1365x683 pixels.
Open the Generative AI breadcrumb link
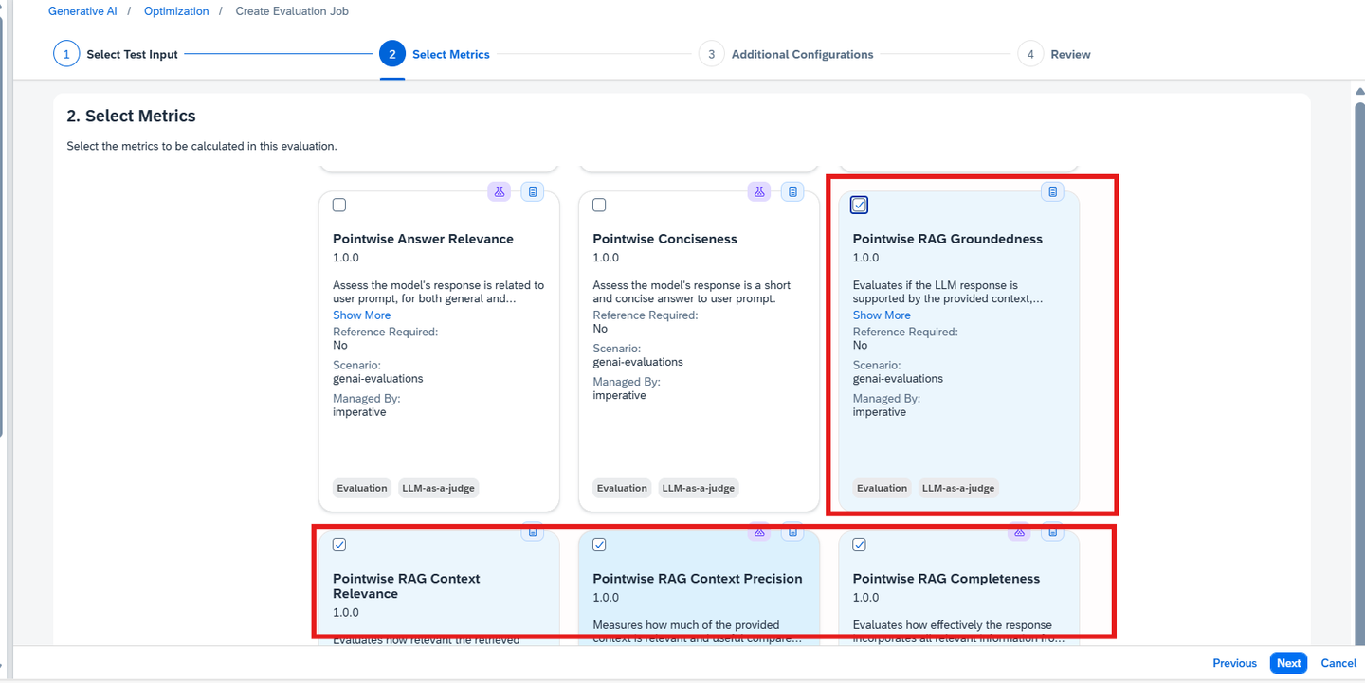(x=82, y=11)
